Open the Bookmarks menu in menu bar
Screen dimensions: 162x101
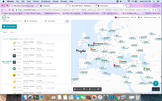coord(46,1)
